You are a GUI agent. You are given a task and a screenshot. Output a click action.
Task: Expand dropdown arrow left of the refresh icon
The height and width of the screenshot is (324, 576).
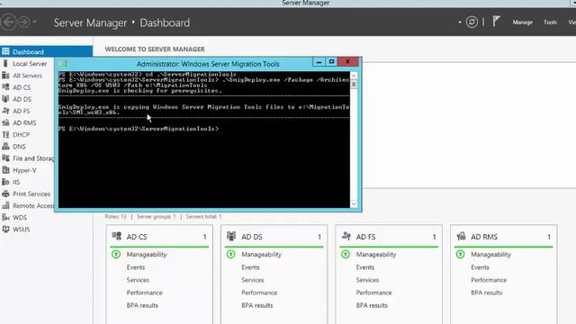(460, 22)
